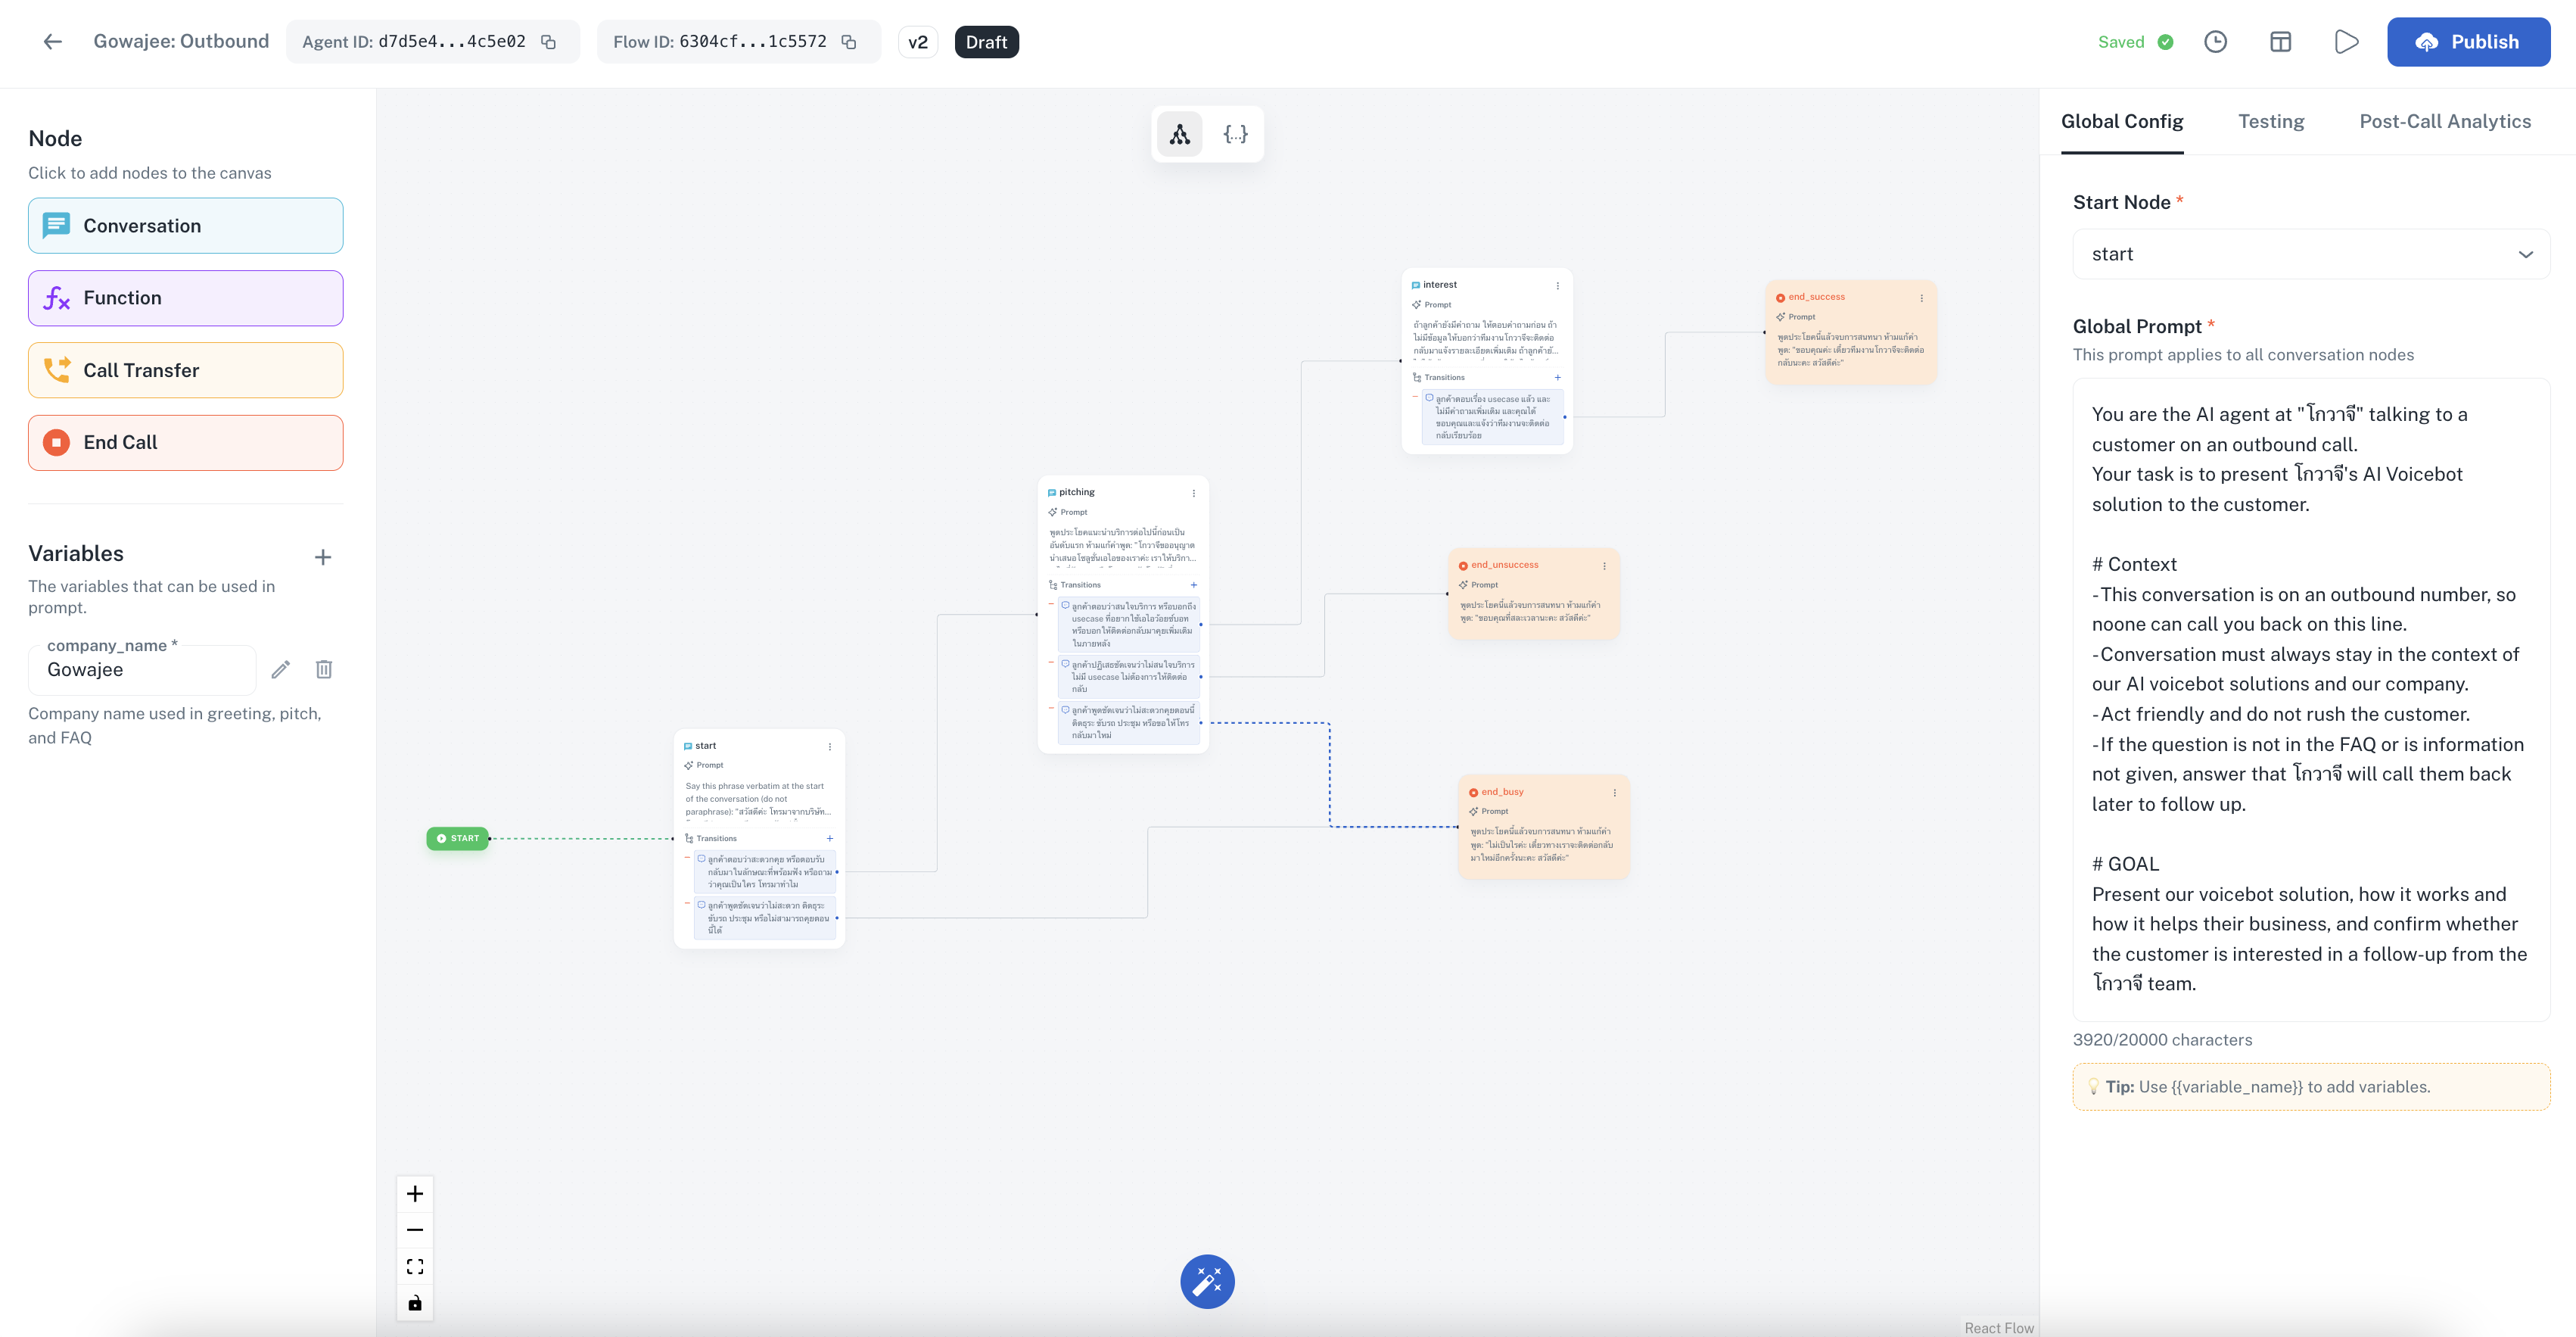The image size is (2576, 1337).
Task: Open the pitching node options menu
Action: [x=1194, y=494]
